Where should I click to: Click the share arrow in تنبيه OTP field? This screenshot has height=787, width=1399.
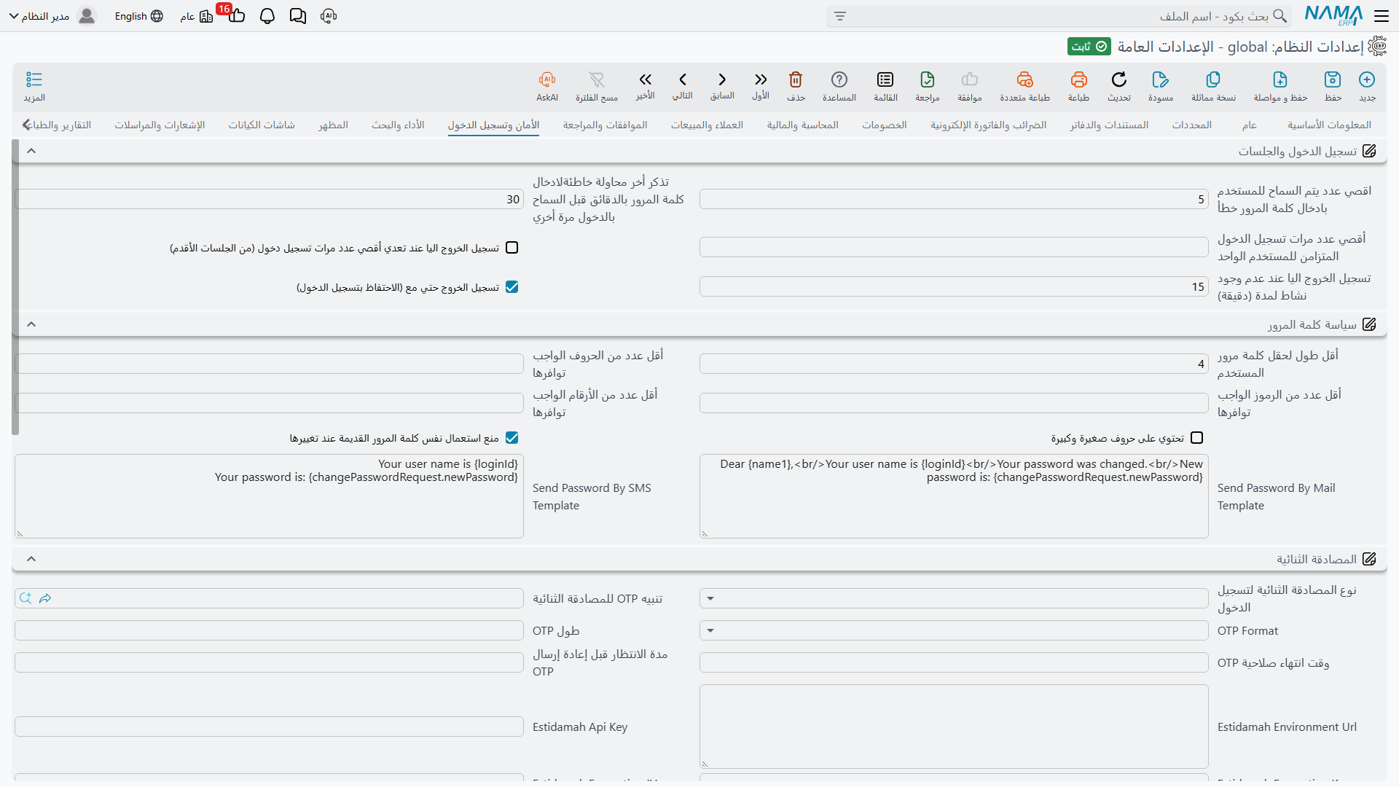coord(45,598)
